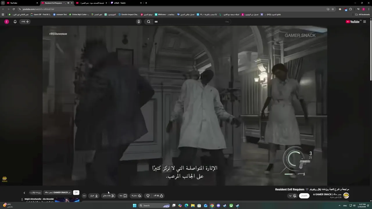The width and height of the screenshot is (372, 209).
Task: Open the 'restream Test' bookmark
Action: [x=60, y=14]
